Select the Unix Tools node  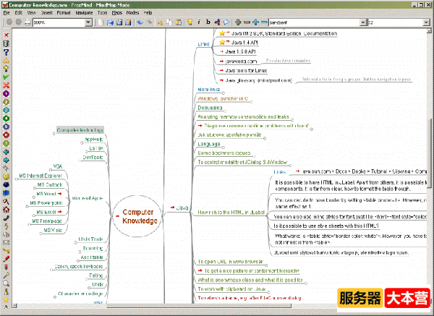[x=90, y=239]
